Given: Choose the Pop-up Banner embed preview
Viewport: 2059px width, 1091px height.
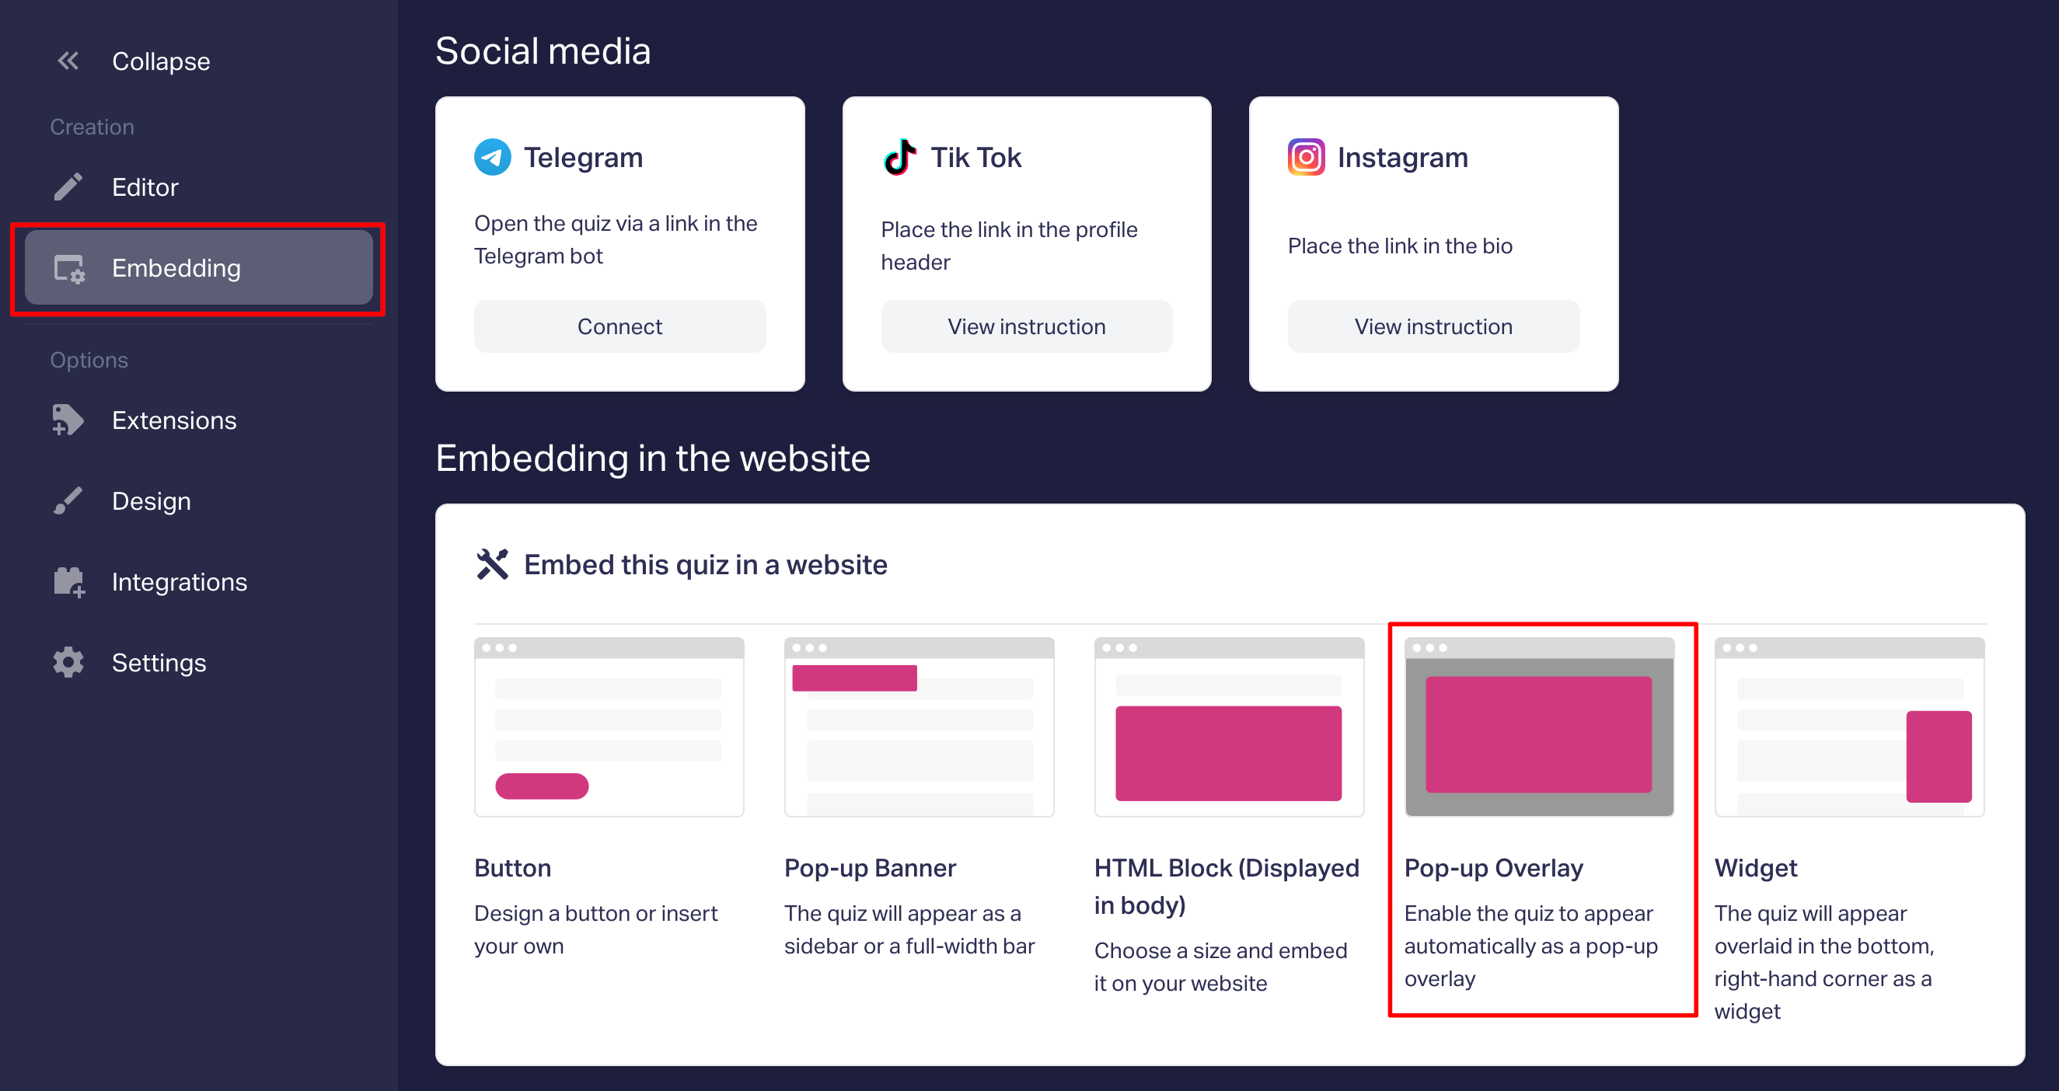Looking at the screenshot, I should [x=920, y=727].
